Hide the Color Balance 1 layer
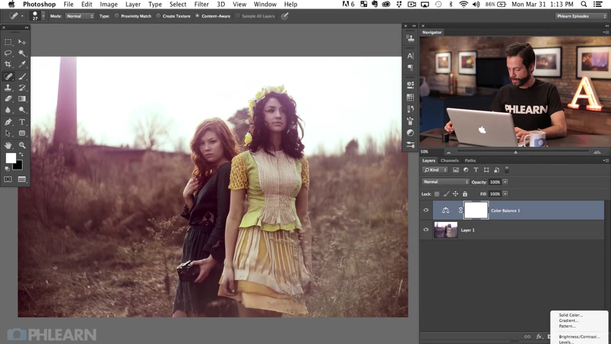 click(426, 210)
